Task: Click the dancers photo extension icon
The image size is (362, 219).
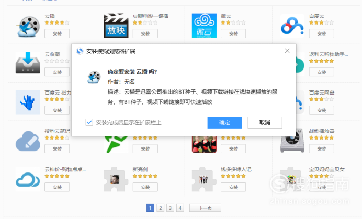Action: click(204, 144)
